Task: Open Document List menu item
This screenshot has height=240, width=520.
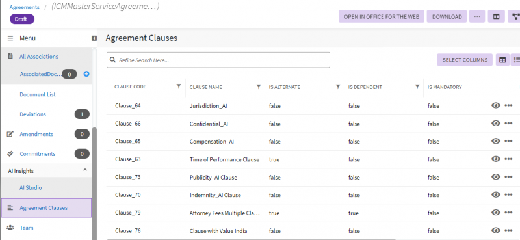Action: point(38,94)
